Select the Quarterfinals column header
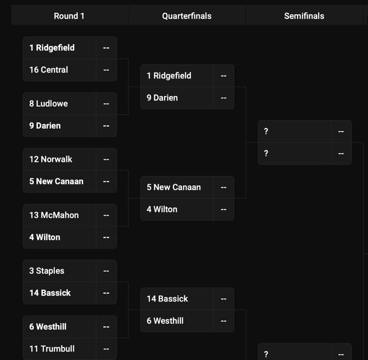Viewport: 368px width, 360px height. point(187,16)
